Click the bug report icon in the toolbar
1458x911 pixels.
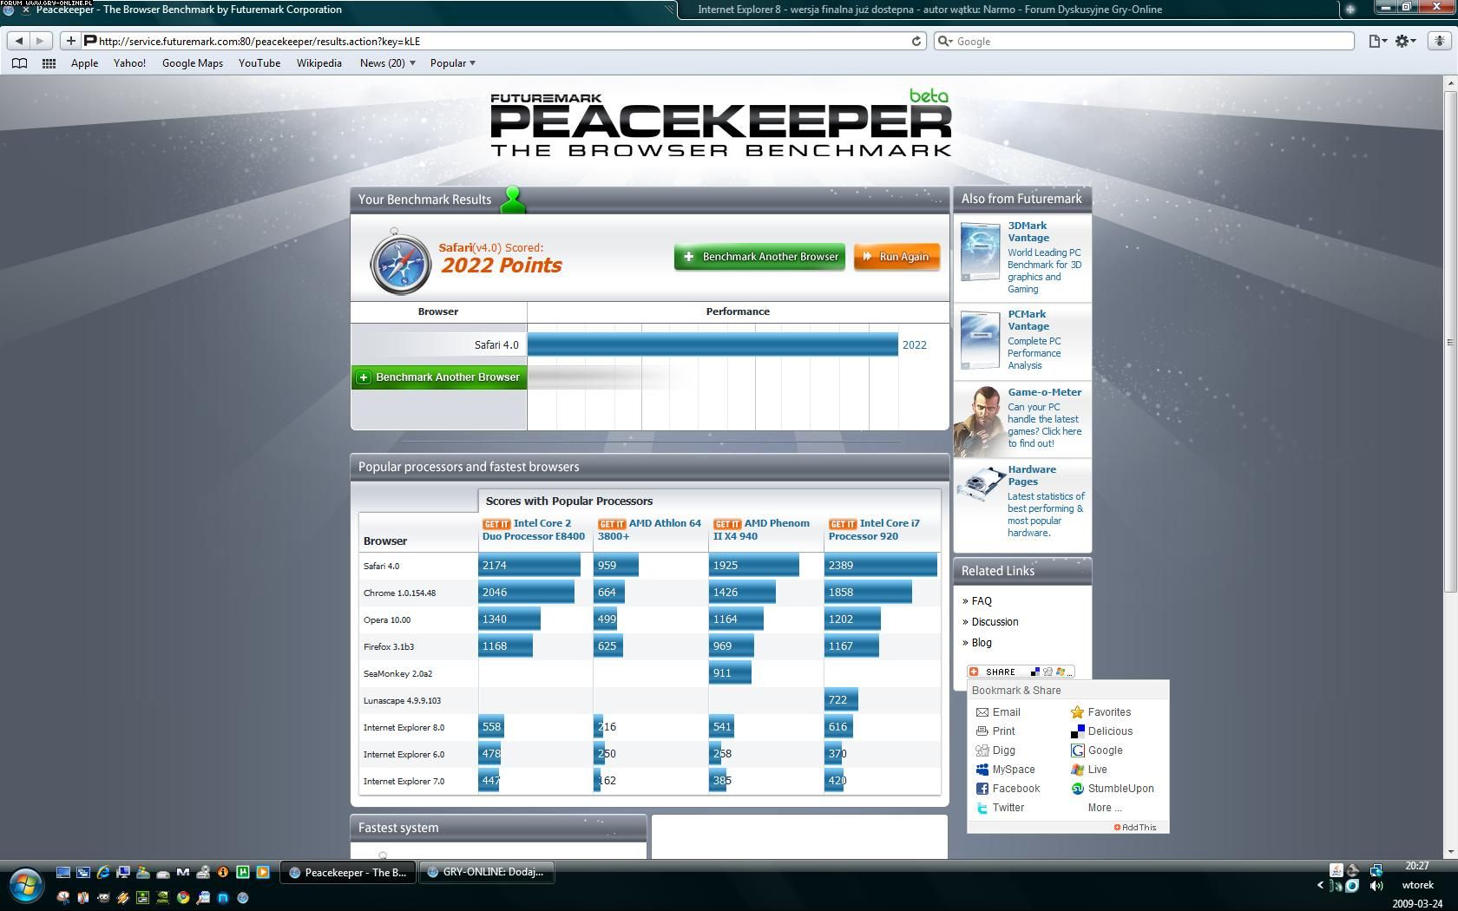click(x=1441, y=41)
